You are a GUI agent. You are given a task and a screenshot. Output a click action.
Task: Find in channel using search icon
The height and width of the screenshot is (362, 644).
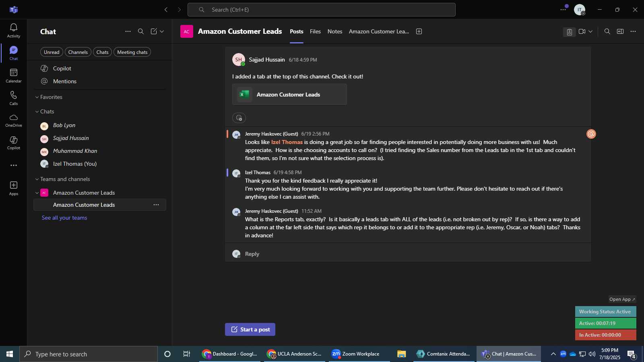607,31
